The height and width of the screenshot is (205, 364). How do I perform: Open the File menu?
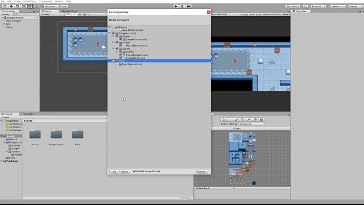[3, 1]
